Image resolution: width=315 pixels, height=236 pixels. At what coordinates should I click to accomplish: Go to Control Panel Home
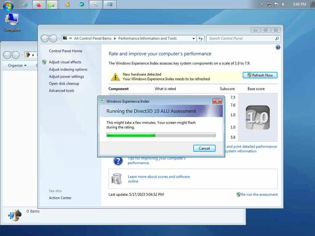(66, 51)
